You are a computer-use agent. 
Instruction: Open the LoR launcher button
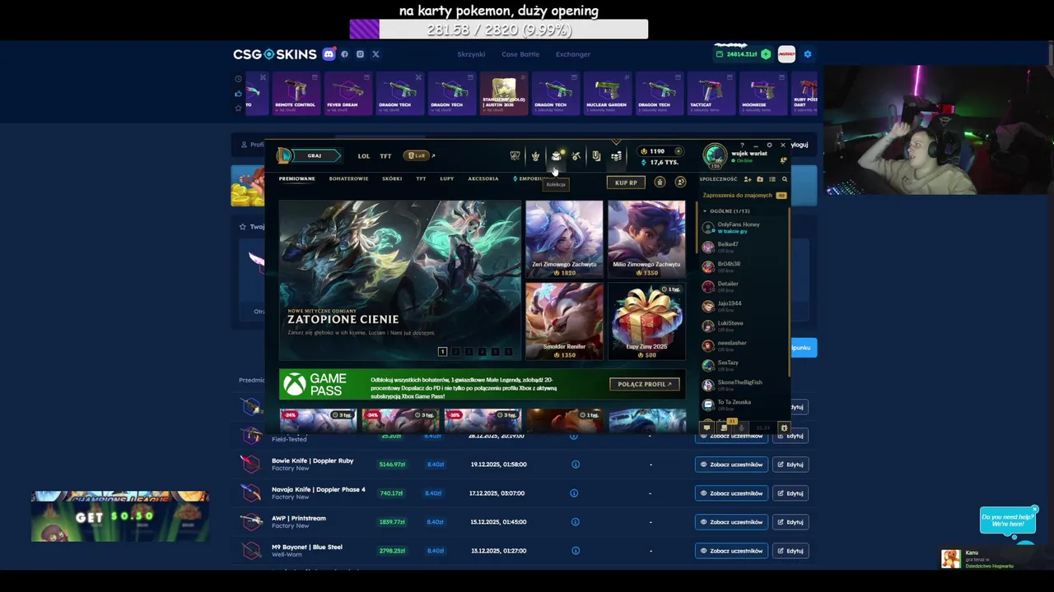418,155
